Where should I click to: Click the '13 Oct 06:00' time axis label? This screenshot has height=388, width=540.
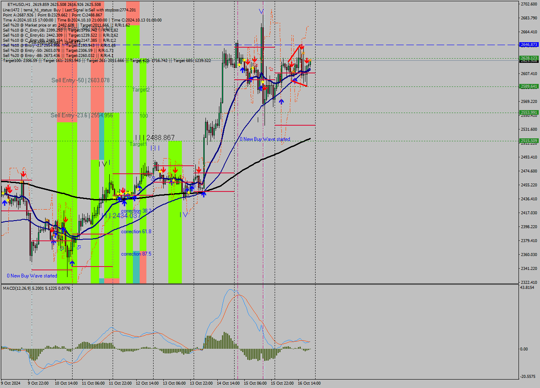point(174,383)
